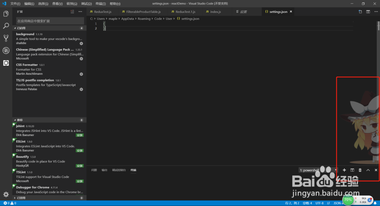Select the background extension entry
380x206 pixels.
pyautogui.click(x=49, y=38)
